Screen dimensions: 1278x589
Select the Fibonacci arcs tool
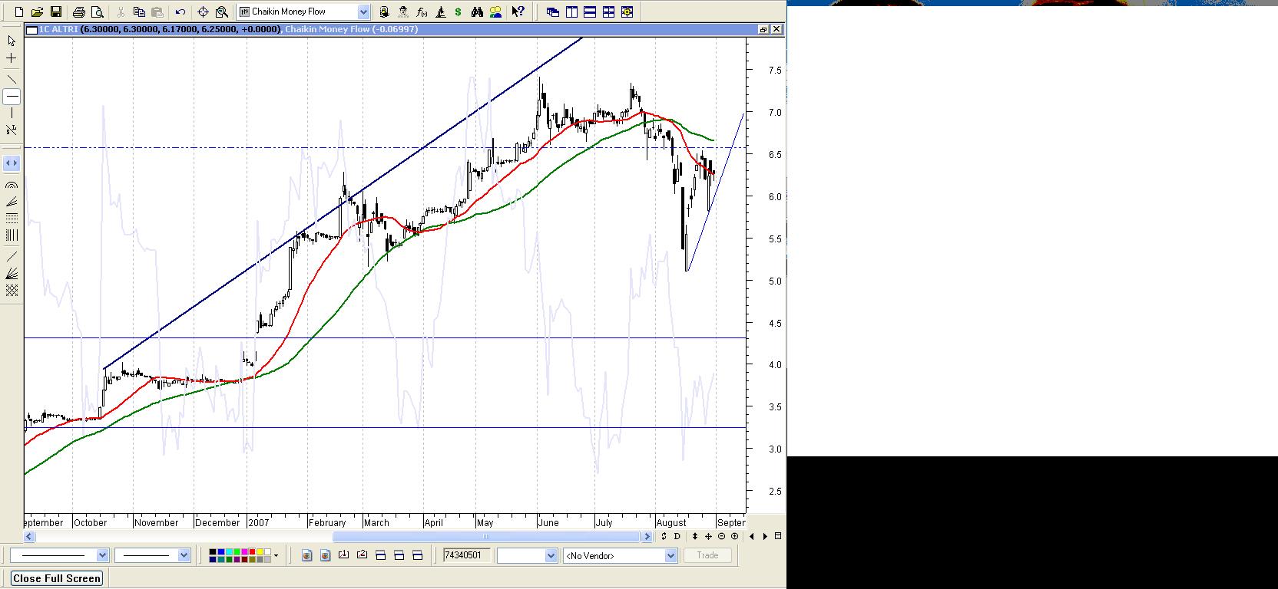pos(12,185)
